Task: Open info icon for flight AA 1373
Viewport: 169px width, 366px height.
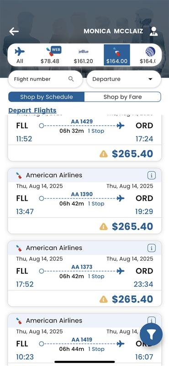Action: (152, 248)
